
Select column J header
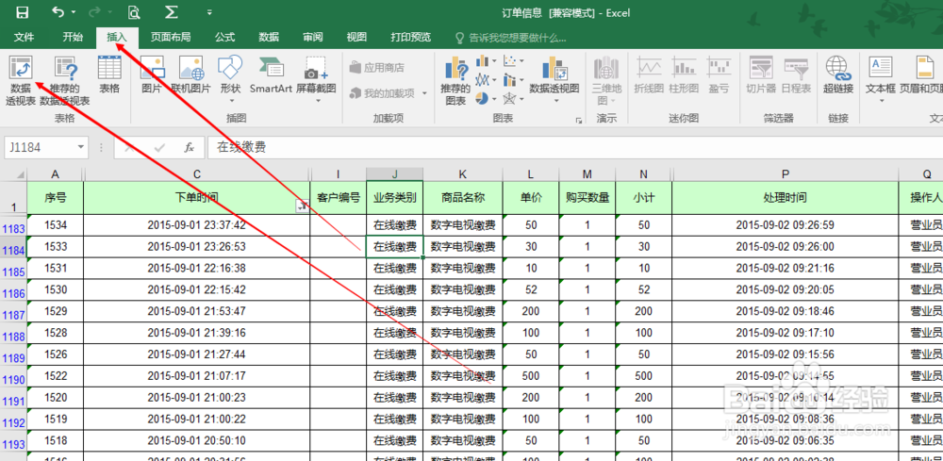(x=394, y=173)
